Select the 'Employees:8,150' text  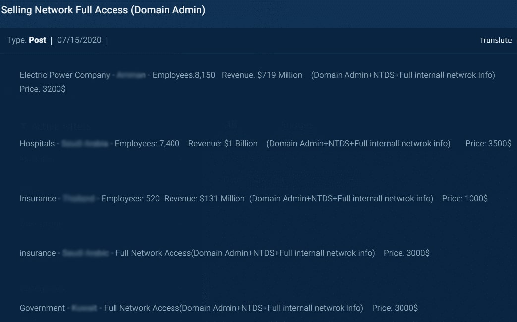point(184,75)
